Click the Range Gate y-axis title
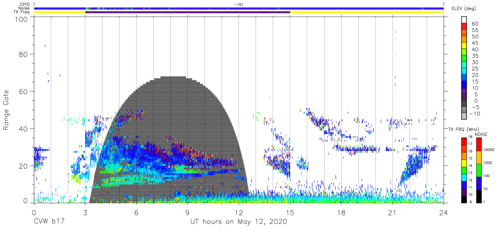499x230 pixels. pos(7,110)
